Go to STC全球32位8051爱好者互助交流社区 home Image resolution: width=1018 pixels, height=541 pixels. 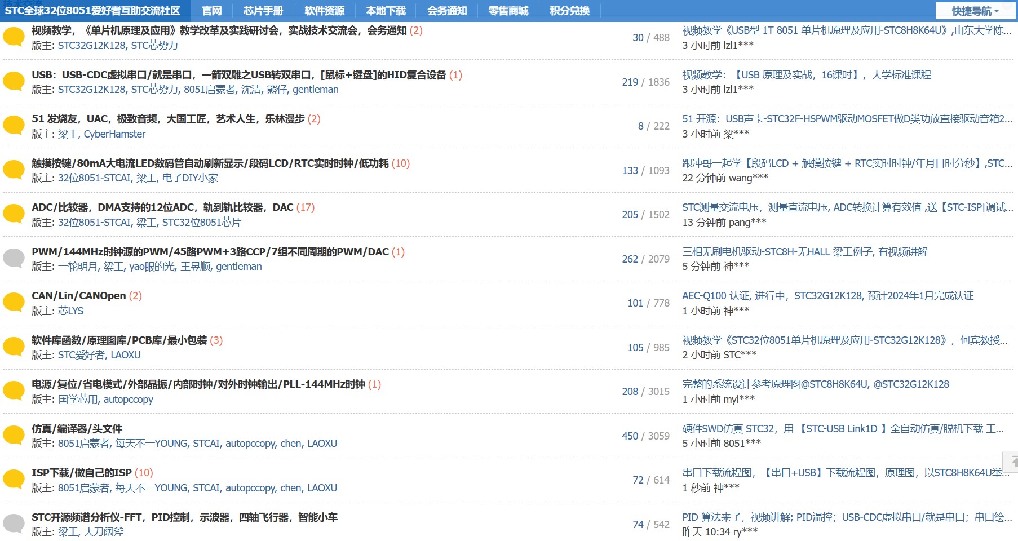pos(92,11)
